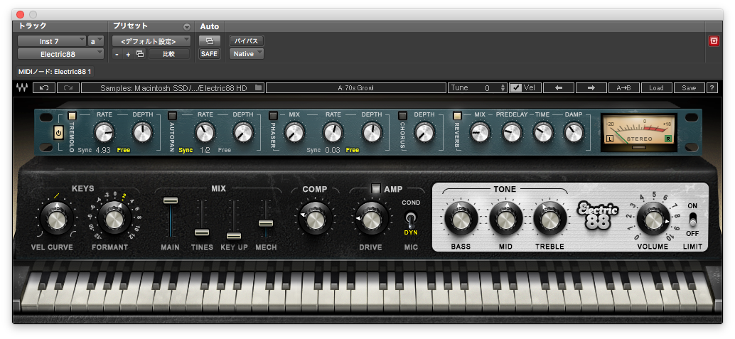The image size is (735, 339).
Task: Click the TREBLE tone knob
Action: coord(550,218)
